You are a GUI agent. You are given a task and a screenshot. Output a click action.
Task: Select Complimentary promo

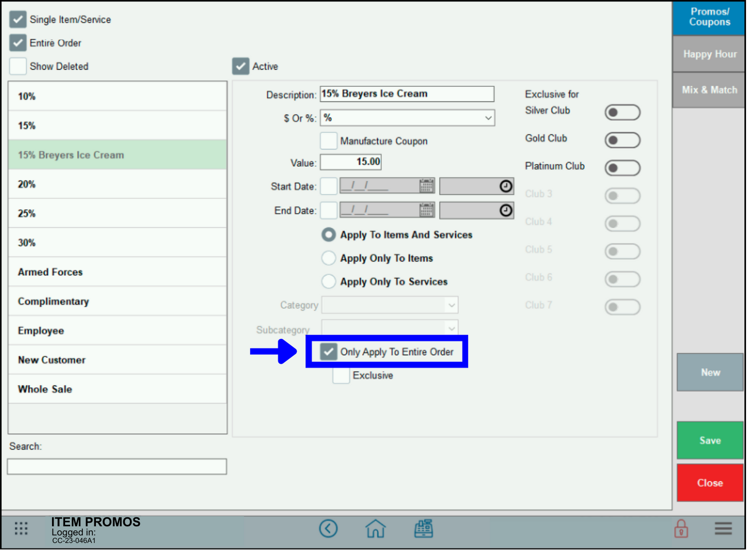(x=117, y=301)
